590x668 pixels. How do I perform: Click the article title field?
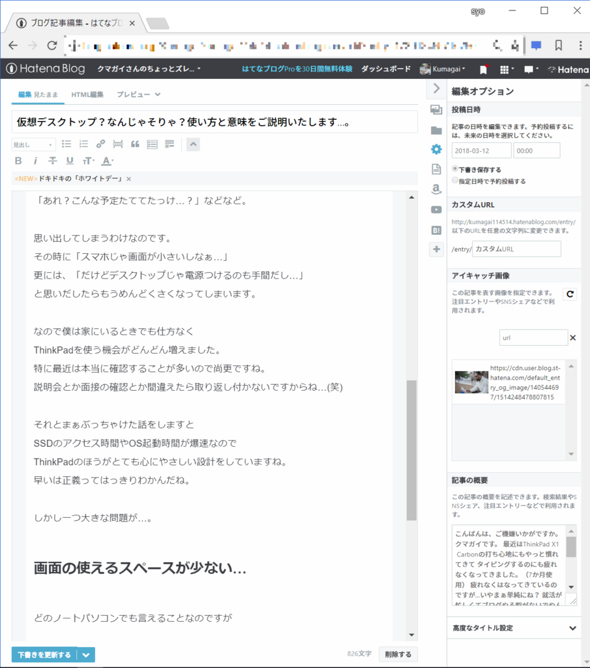(x=214, y=122)
